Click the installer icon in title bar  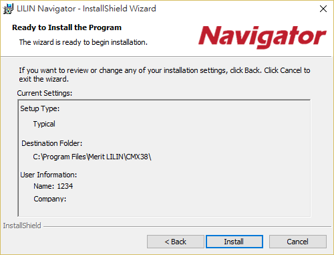[x=8, y=9]
